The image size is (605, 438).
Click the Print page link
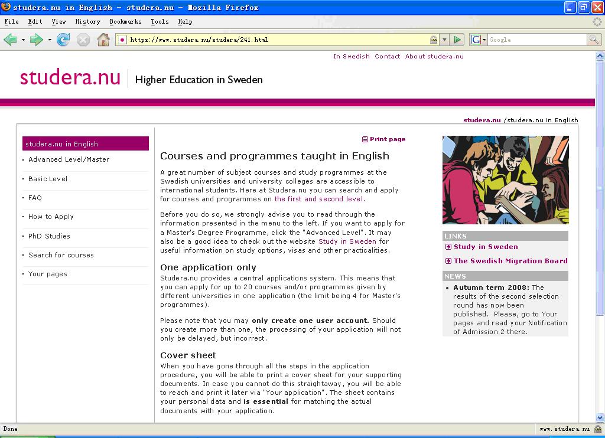(x=388, y=139)
